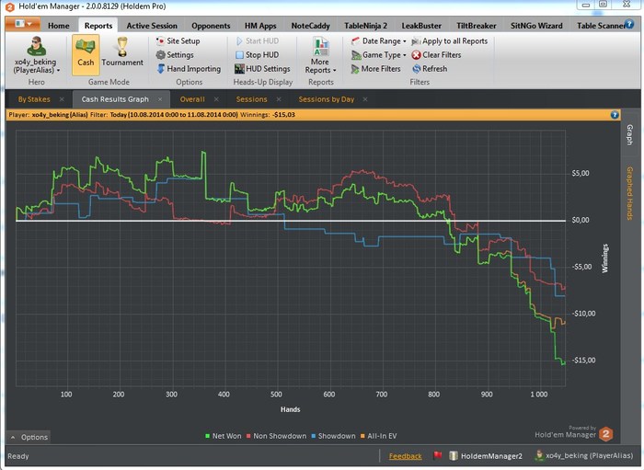Select Cash Results Graph report tab
The image size is (644, 470).
coord(115,99)
